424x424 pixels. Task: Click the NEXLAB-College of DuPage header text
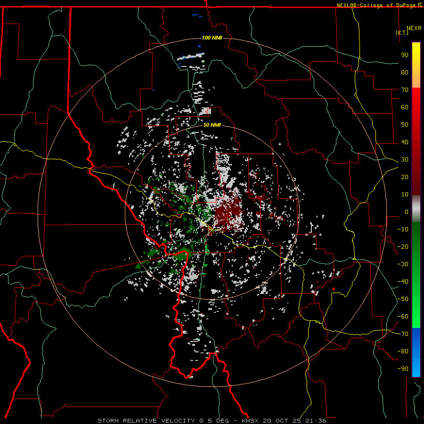pos(376,5)
